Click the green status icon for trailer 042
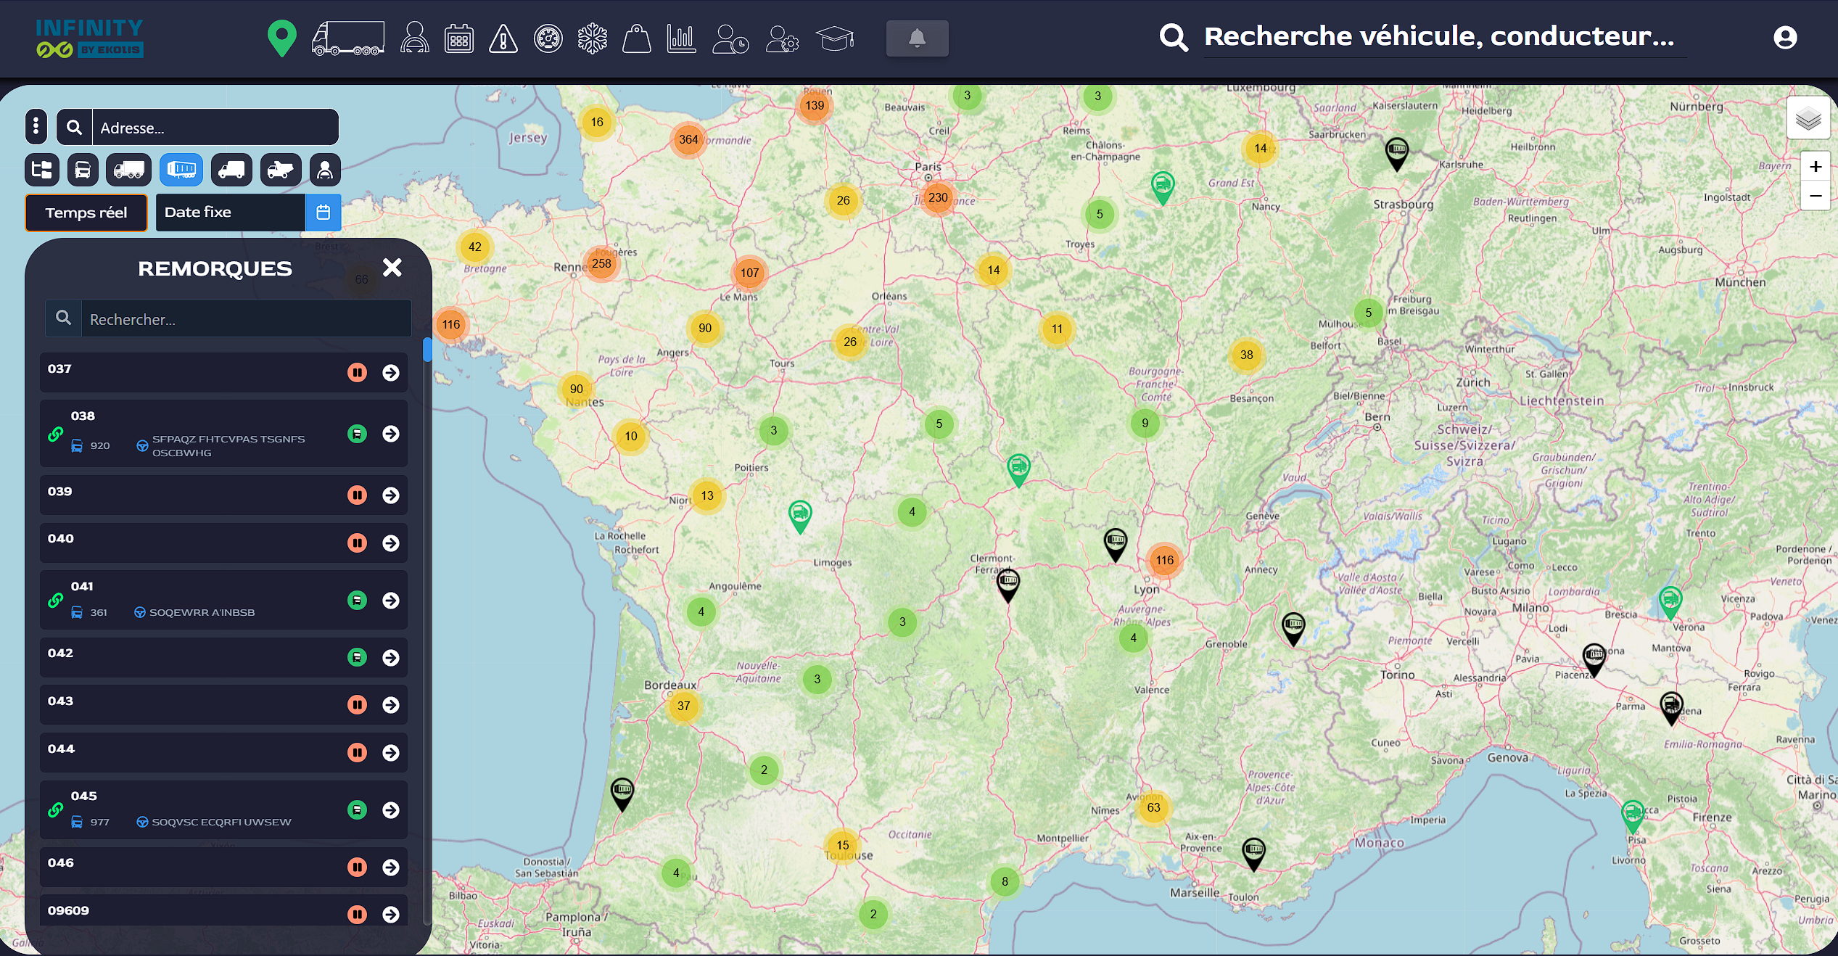1838x956 pixels. point(357,657)
